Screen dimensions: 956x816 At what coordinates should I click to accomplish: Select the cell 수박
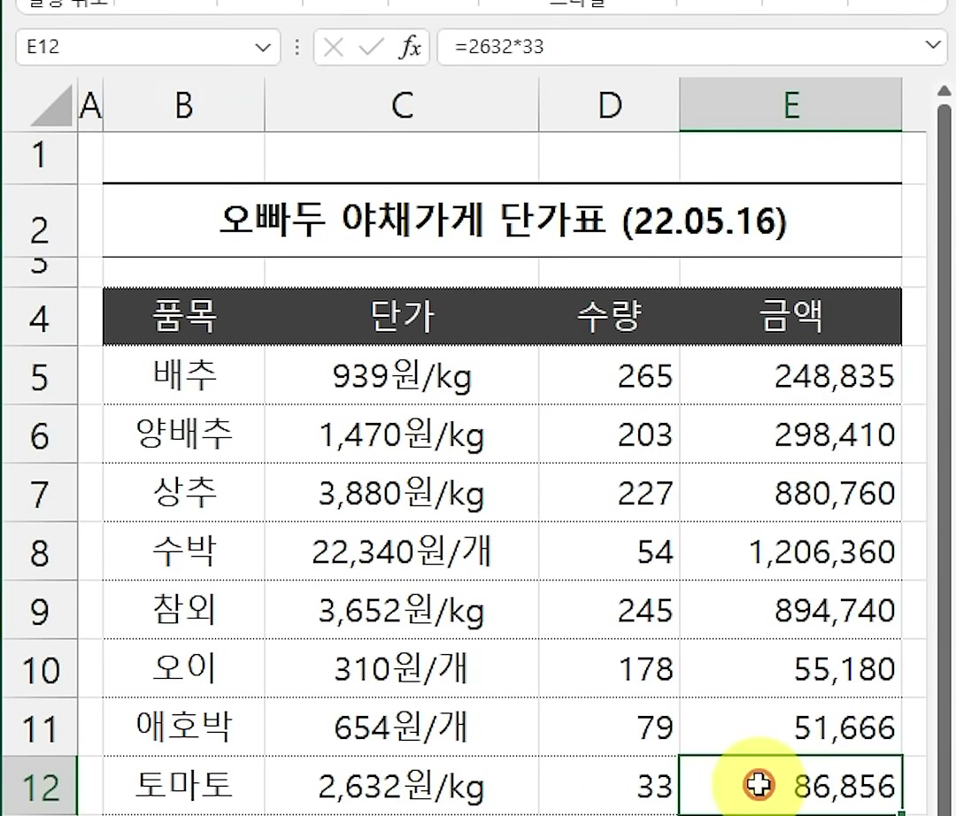click(183, 550)
